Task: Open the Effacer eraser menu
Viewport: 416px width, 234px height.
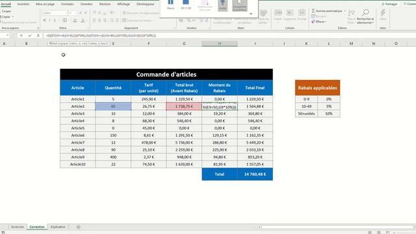Action: pyautogui.click(x=318, y=21)
